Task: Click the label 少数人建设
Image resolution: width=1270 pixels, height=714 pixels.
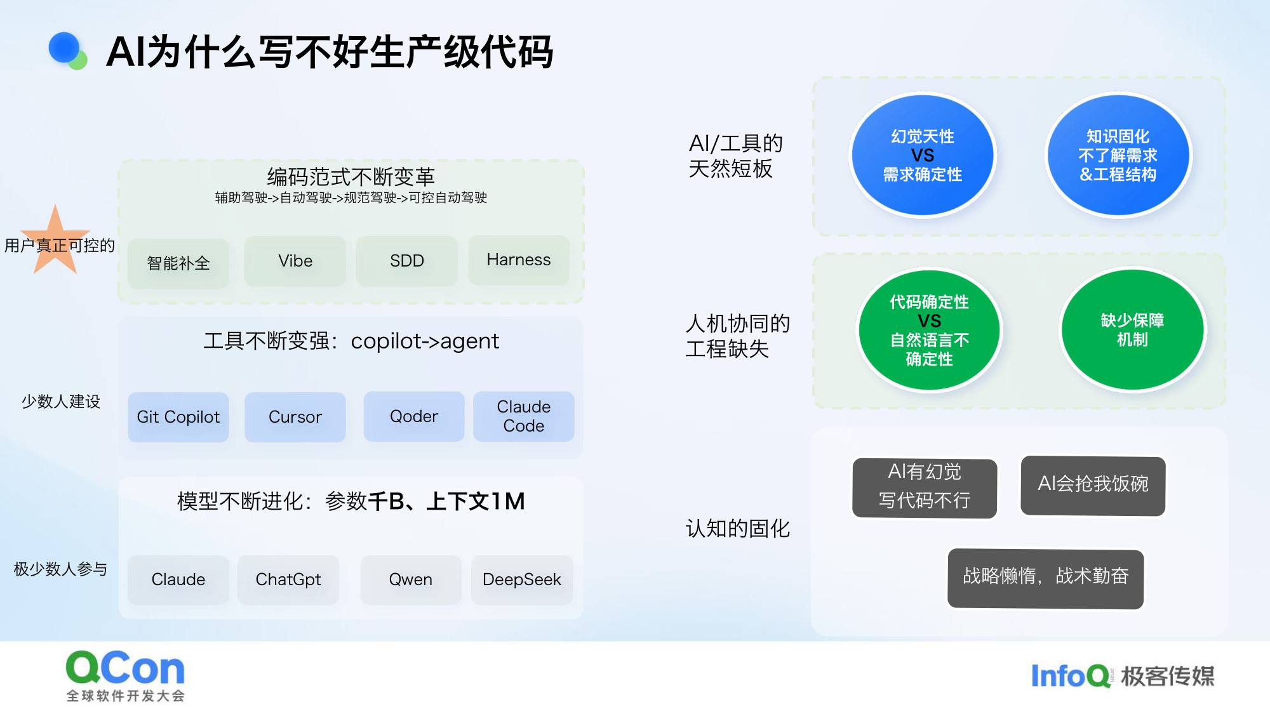Action: pyautogui.click(x=61, y=402)
